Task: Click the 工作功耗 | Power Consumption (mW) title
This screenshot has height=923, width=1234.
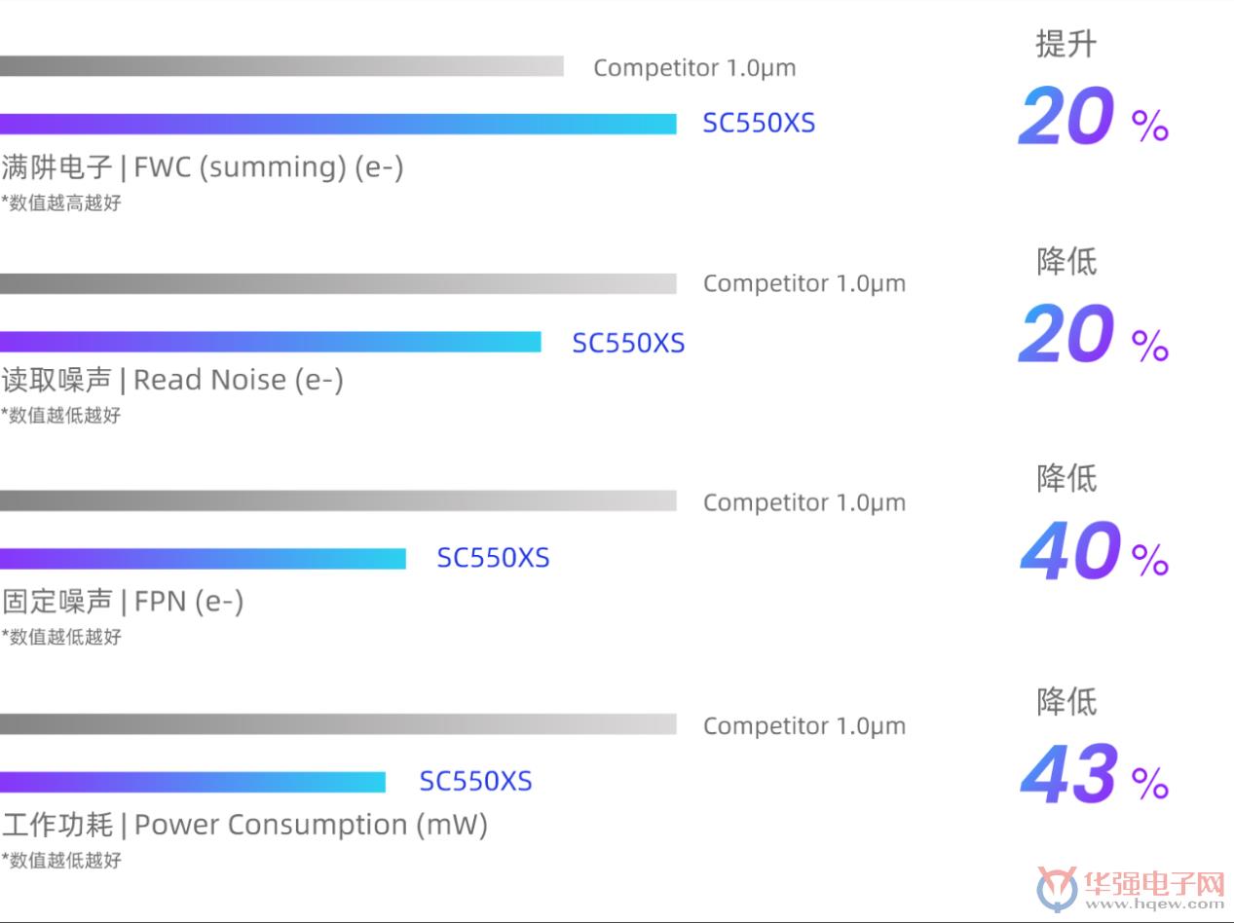Action: (x=244, y=825)
